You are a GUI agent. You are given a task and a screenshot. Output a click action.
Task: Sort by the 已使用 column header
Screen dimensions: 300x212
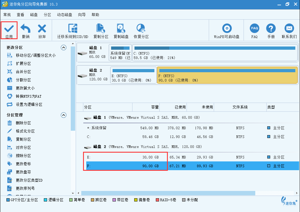173,107
